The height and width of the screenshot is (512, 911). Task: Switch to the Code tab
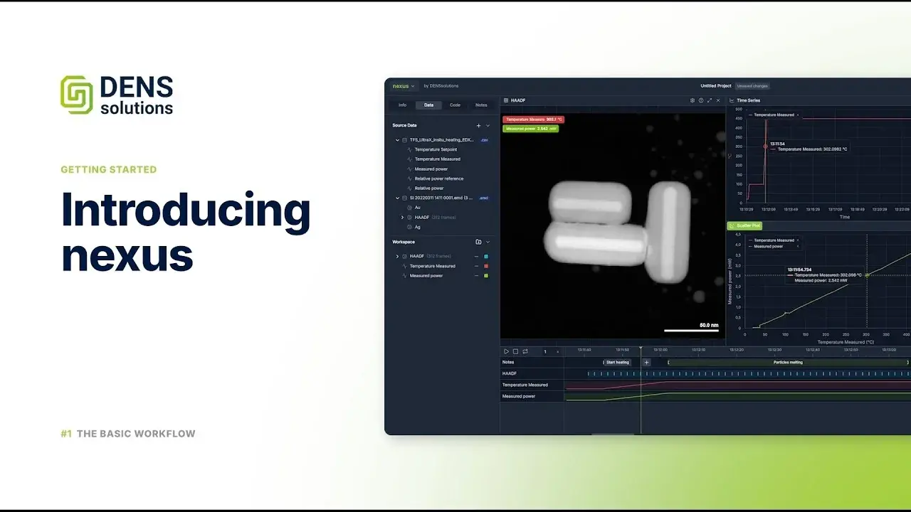point(455,105)
